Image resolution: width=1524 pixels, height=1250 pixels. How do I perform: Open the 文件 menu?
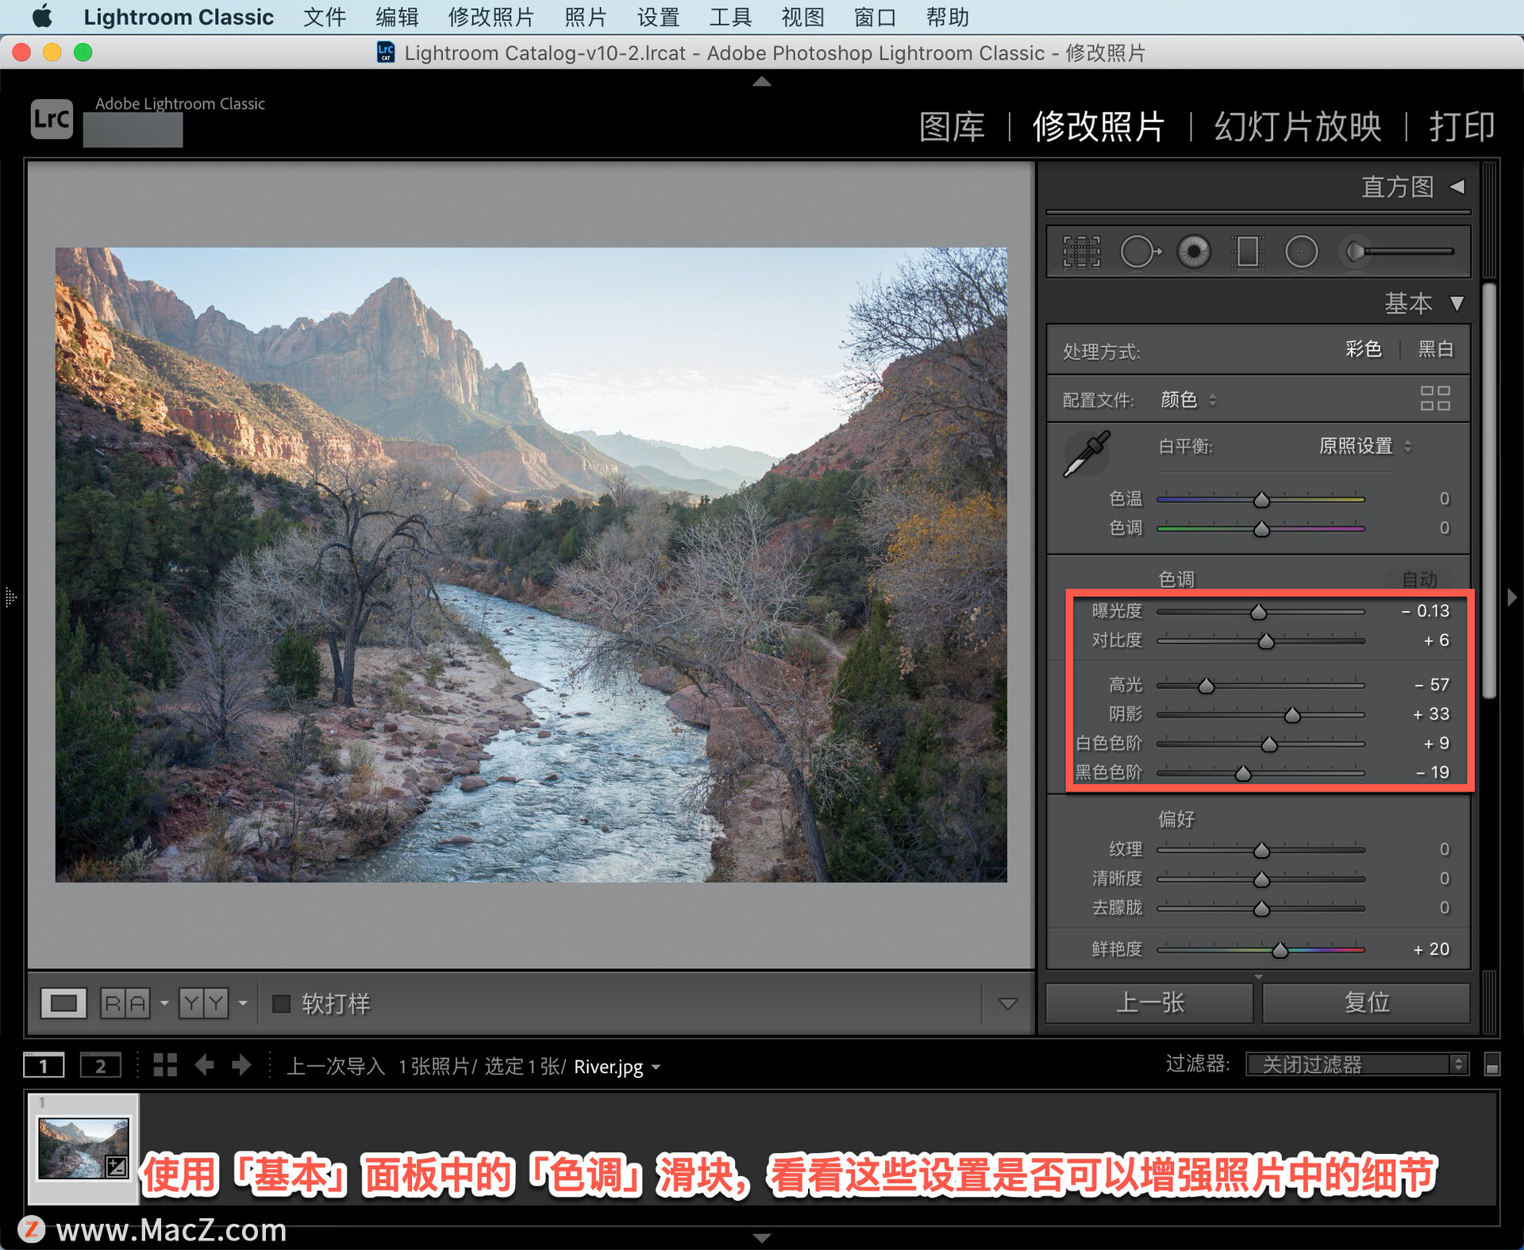pos(325,17)
